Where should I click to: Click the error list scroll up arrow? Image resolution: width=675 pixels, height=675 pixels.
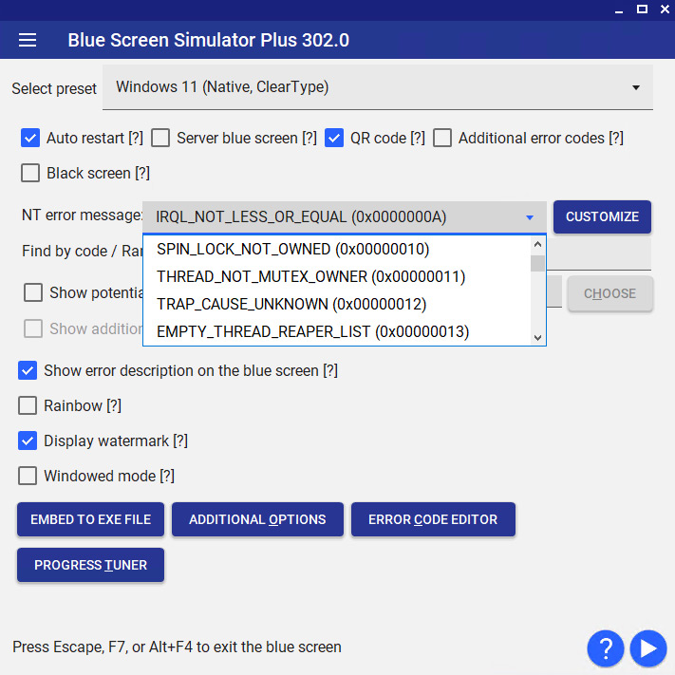click(537, 245)
